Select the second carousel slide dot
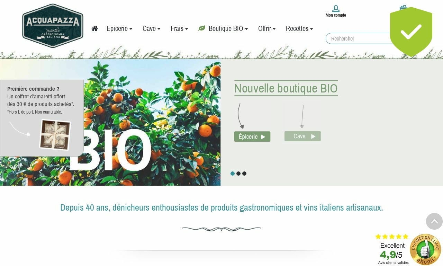 [x=238, y=174]
